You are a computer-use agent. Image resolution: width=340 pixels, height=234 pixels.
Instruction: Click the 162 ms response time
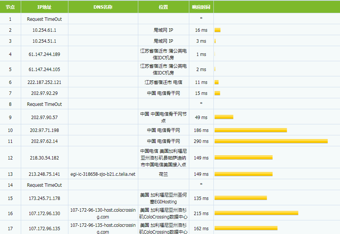tap(201, 229)
